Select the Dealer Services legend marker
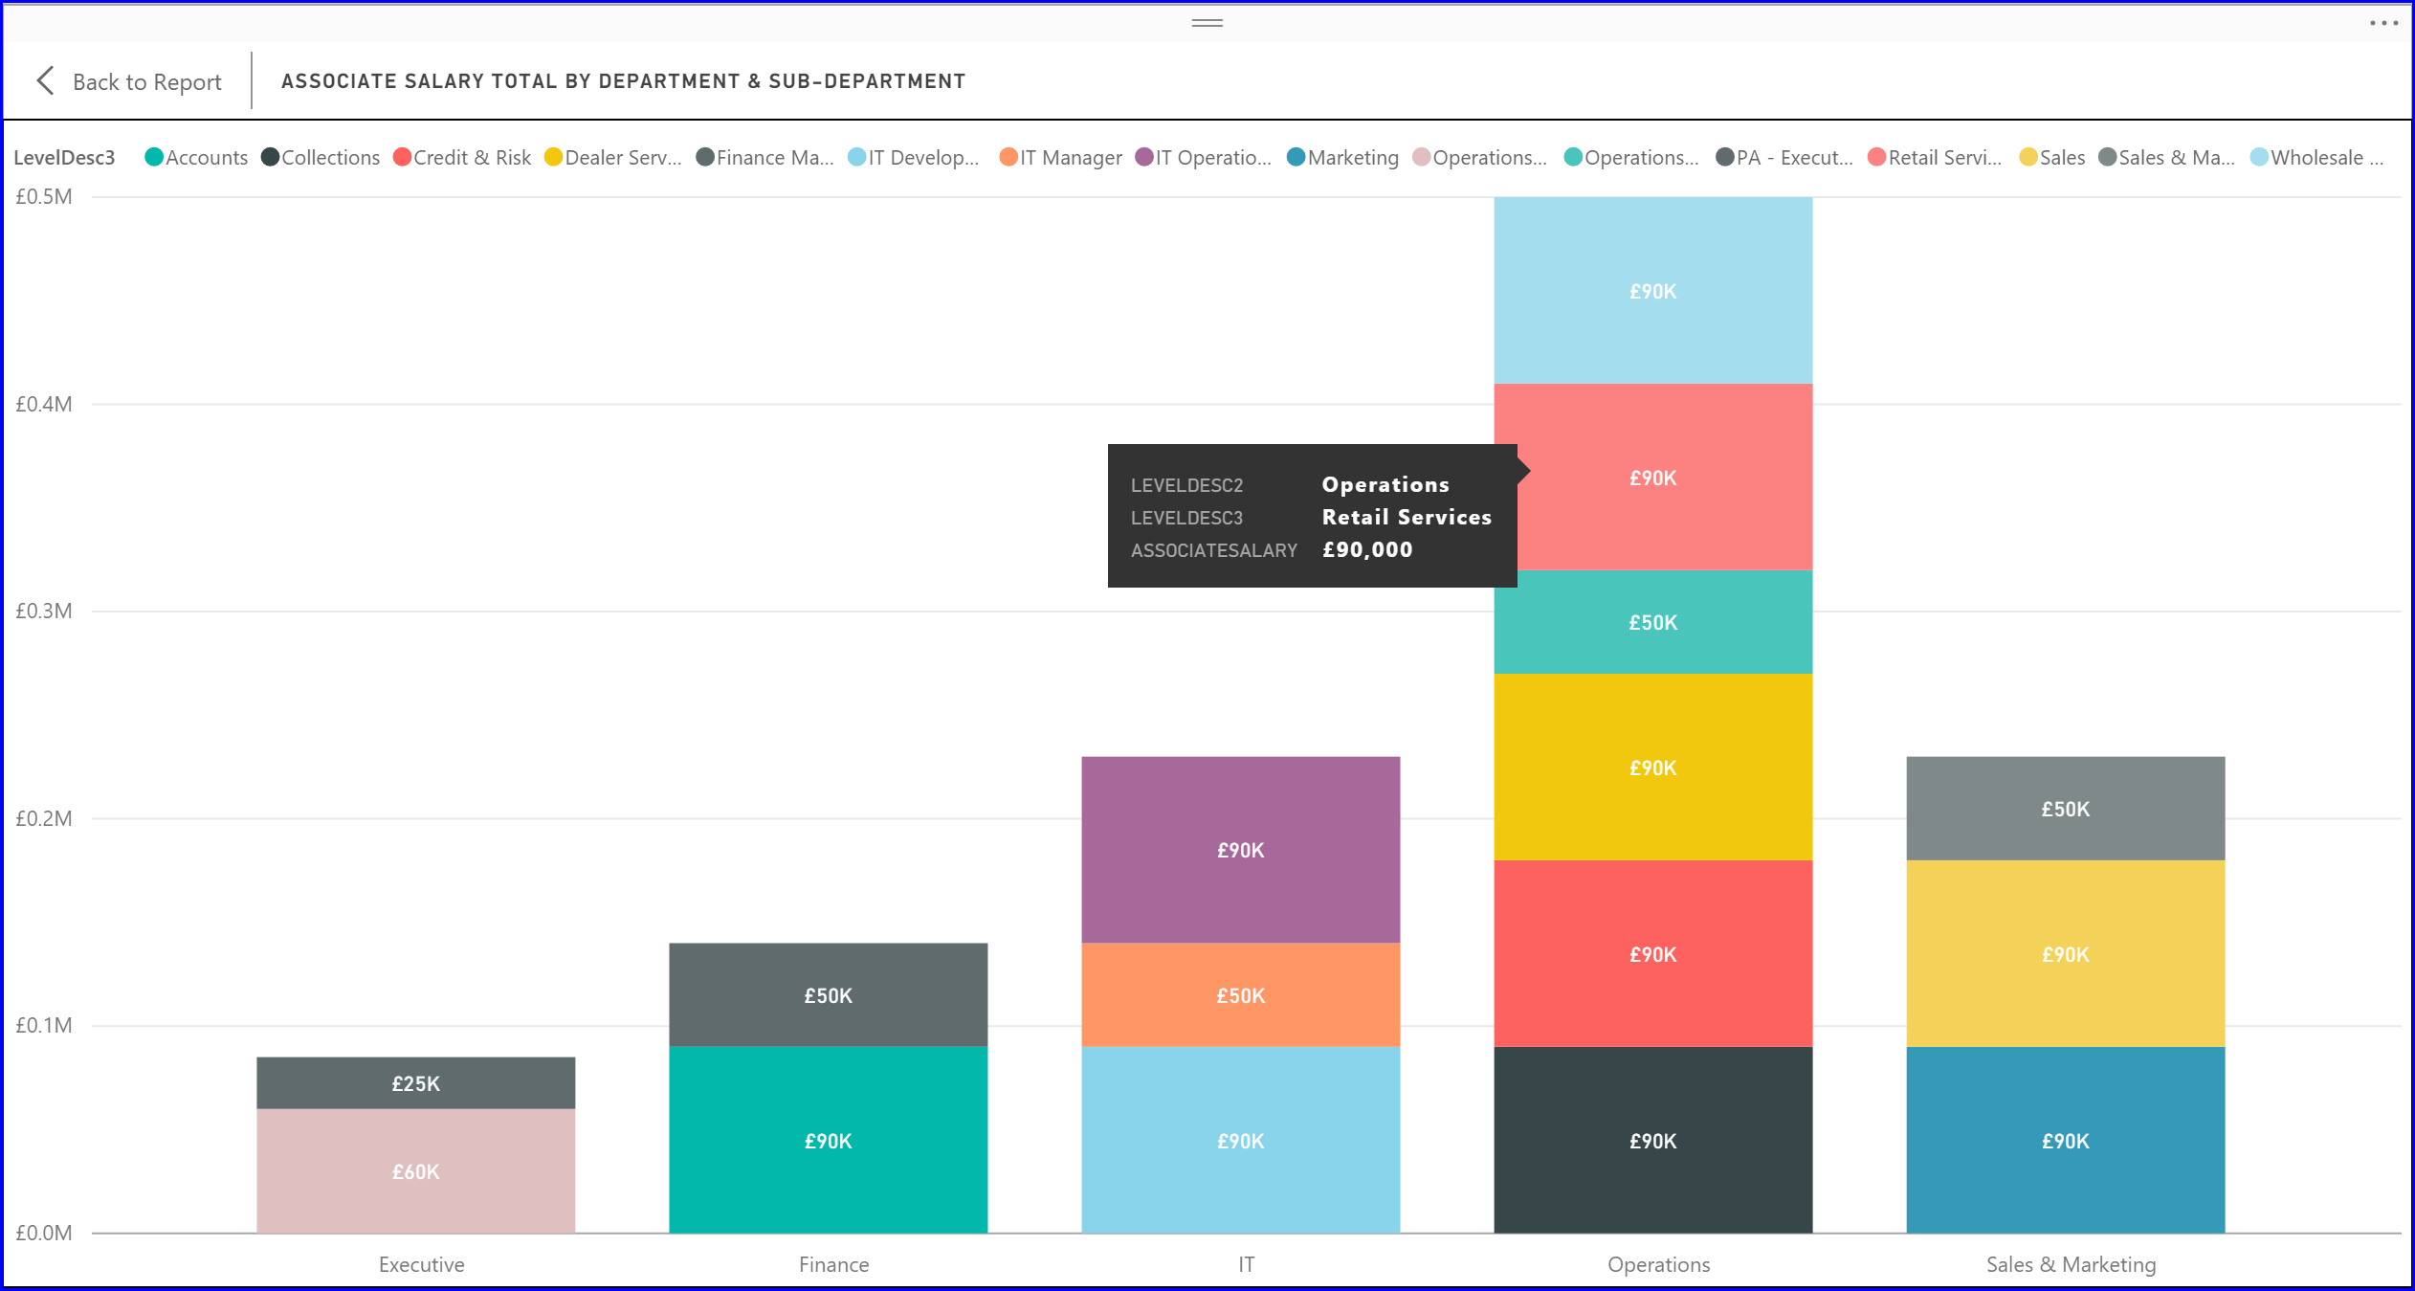The width and height of the screenshot is (2415, 1291). pos(552,157)
